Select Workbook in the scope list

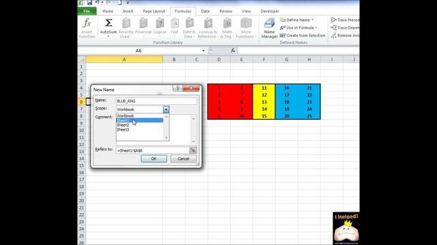coord(139,116)
